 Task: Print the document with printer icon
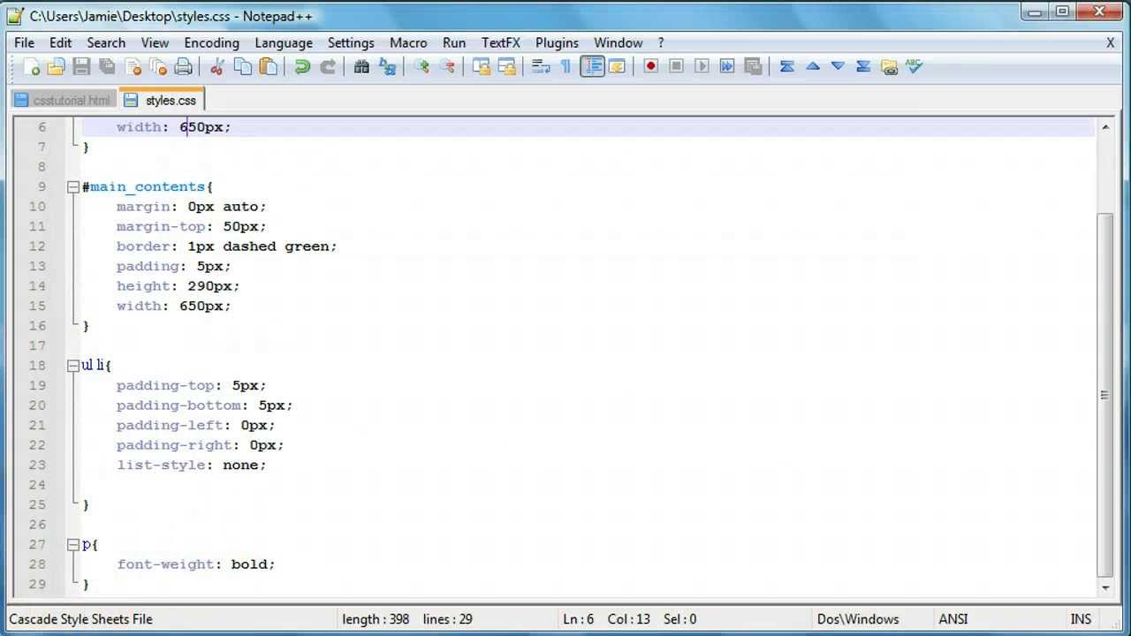coord(184,67)
